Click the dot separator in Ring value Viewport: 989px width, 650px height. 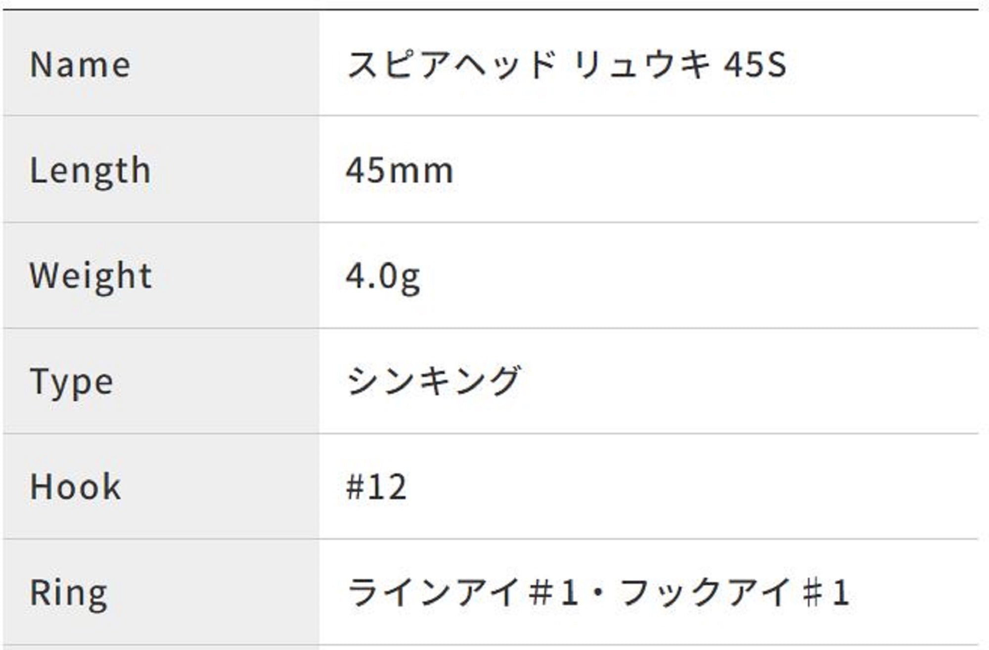click(x=598, y=593)
